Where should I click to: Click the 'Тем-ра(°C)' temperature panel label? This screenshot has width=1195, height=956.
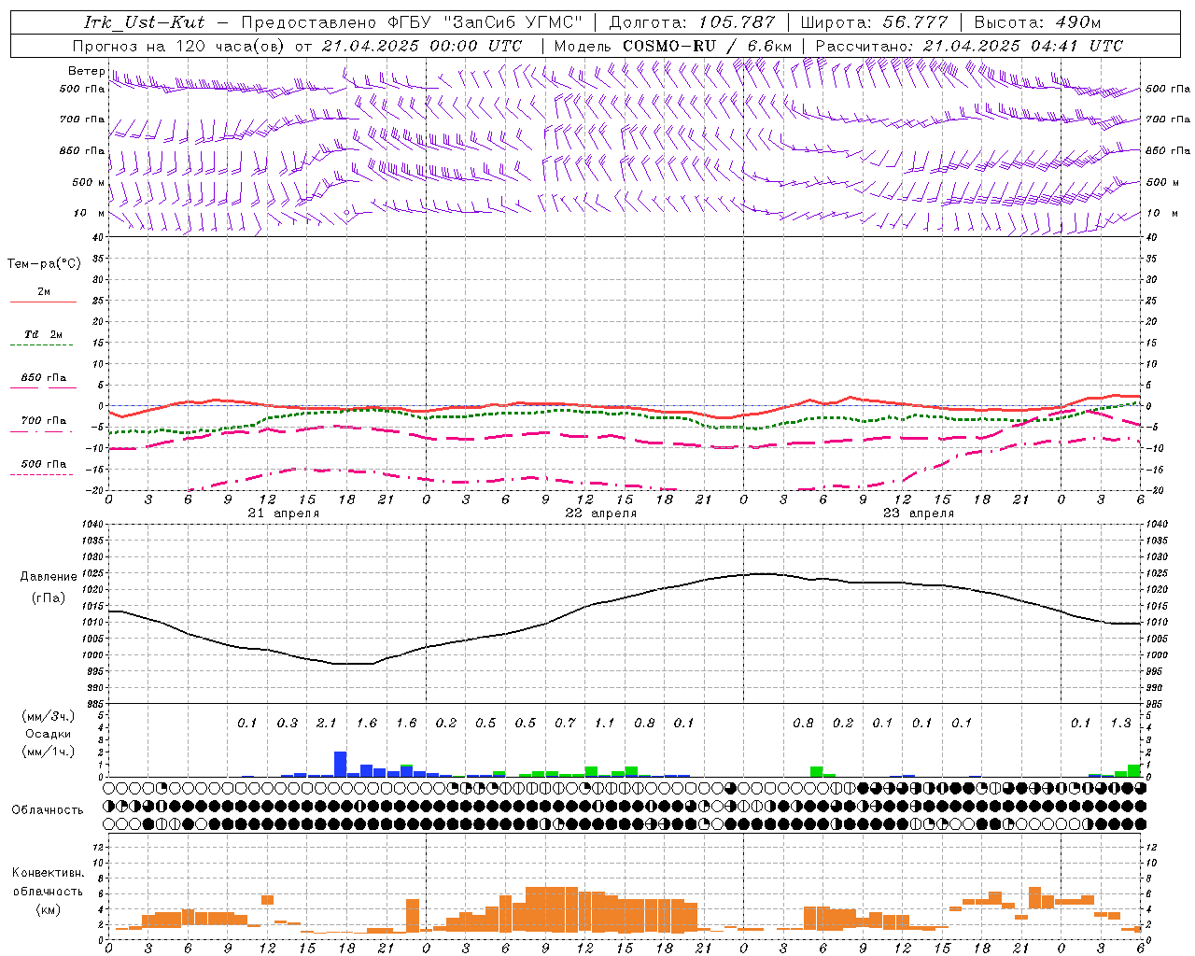pos(44,264)
